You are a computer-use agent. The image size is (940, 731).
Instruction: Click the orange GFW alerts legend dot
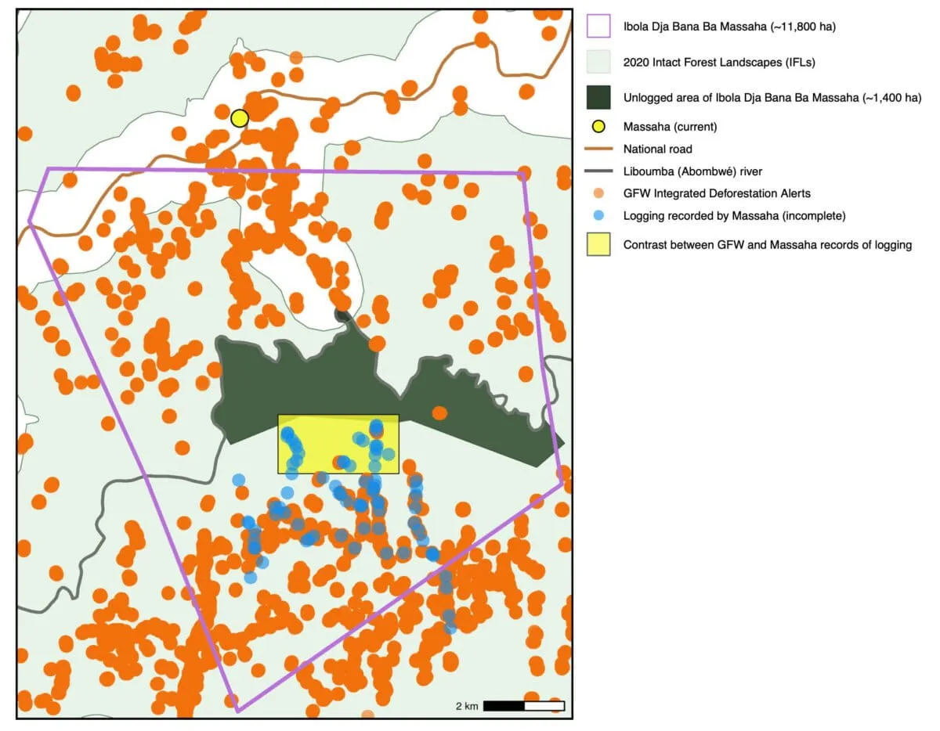pos(598,193)
